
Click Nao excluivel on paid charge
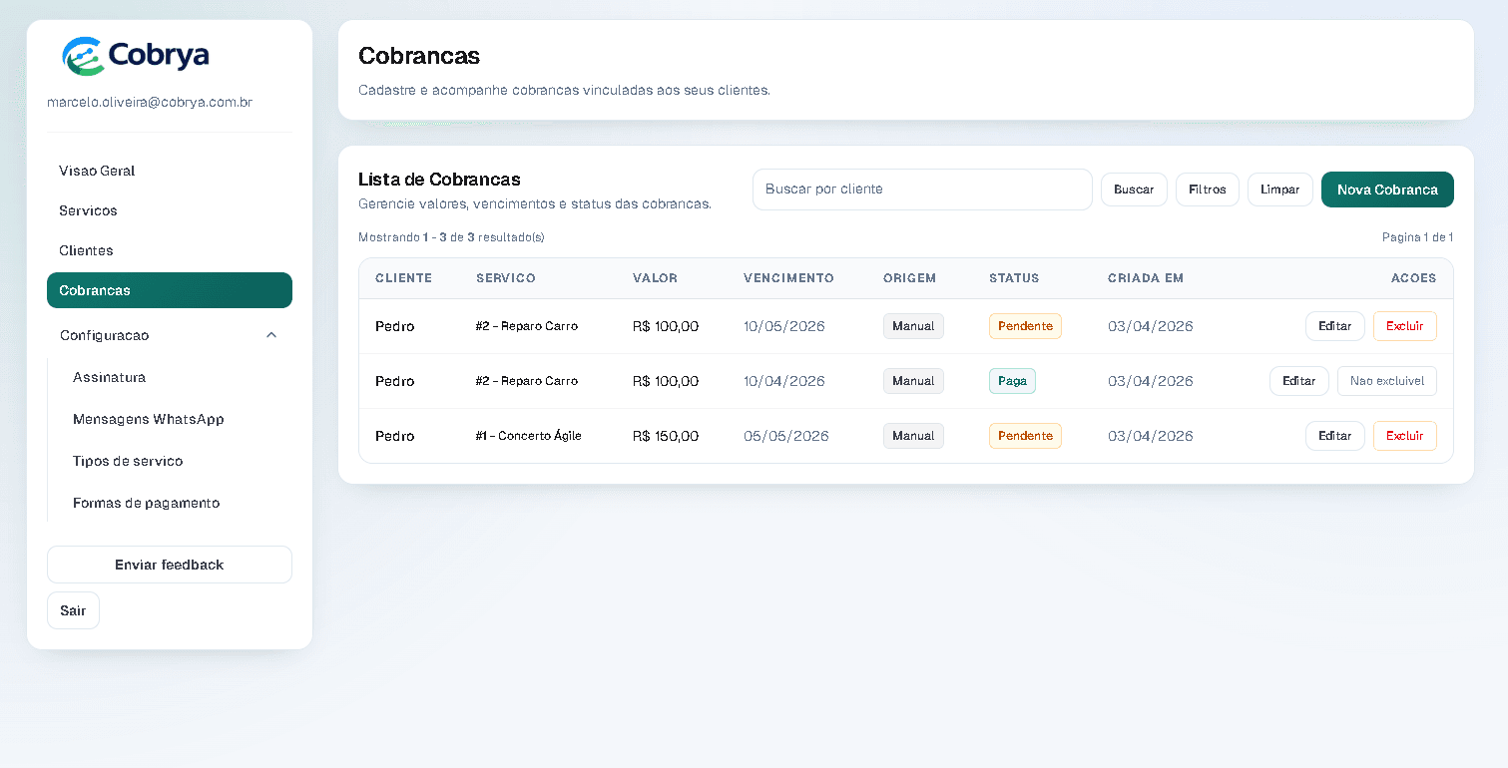click(1387, 381)
